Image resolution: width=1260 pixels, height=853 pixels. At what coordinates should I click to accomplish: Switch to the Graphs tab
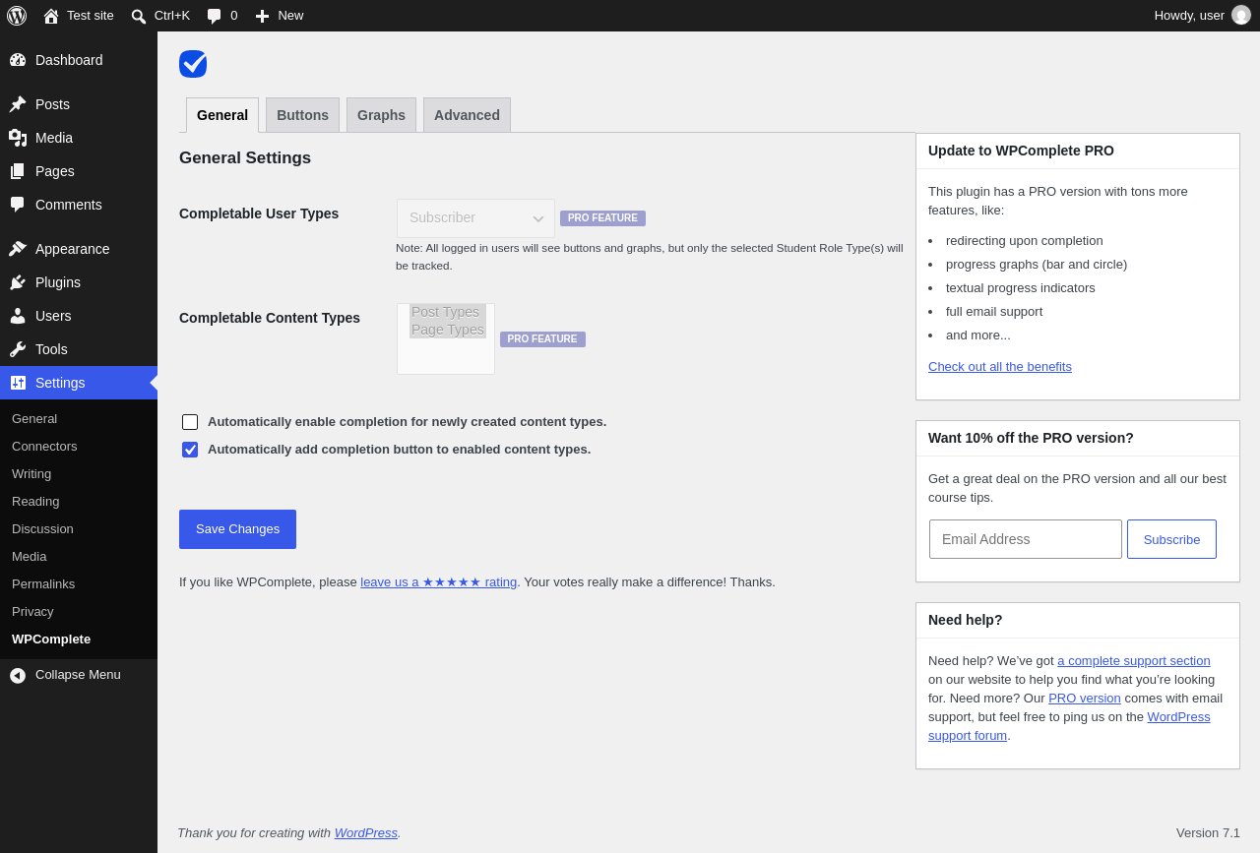point(381,115)
